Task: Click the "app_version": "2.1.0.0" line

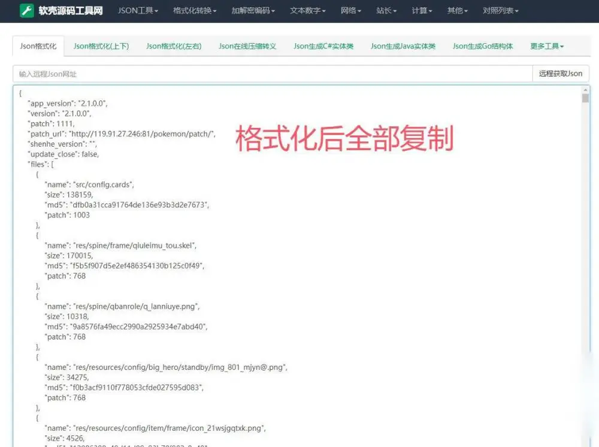Action: pos(68,104)
